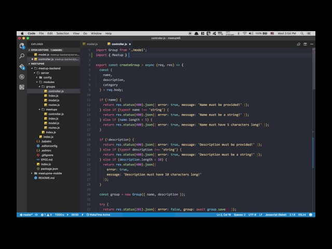The width and height of the screenshot is (332, 249).
Task: Open the File menu
Action: pyautogui.click(x=41, y=33)
